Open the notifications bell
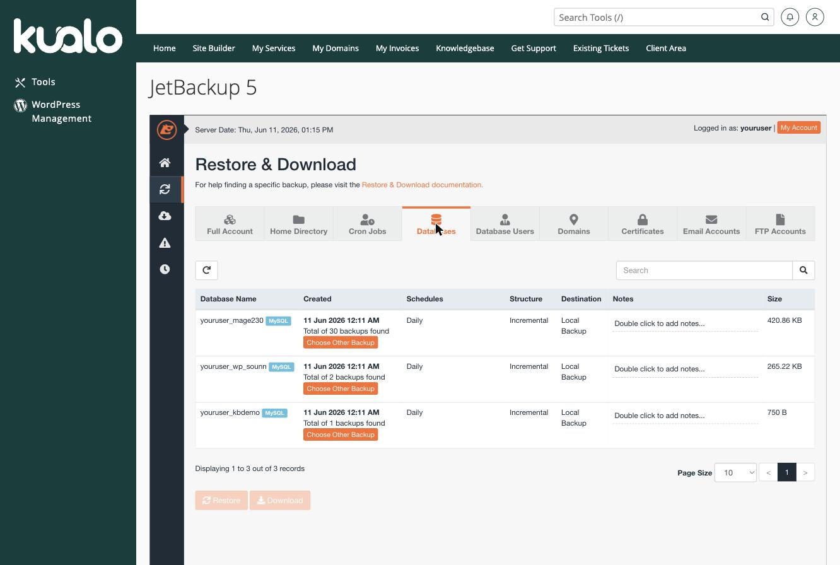 click(x=790, y=17)
